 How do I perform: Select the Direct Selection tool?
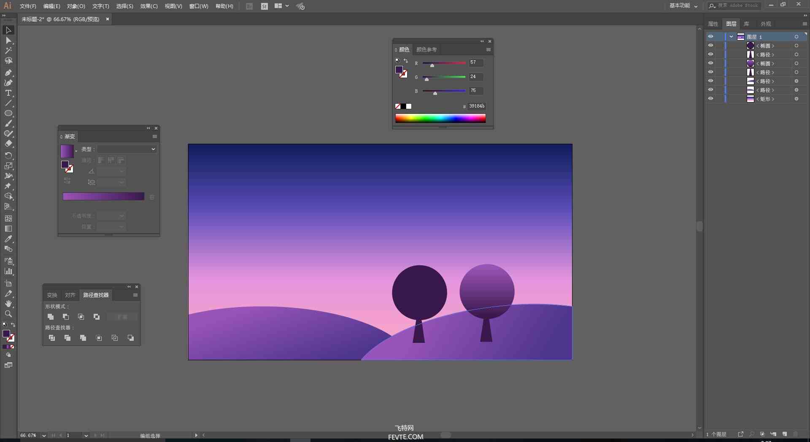tap(8, 40)
